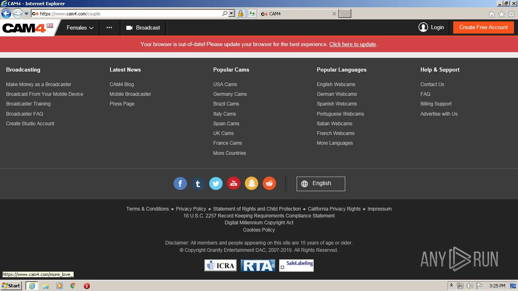Viewport: 518px width, 291px height.
Task: Launch Internet Explorer from taskbar
Action: (x=32, y=286)
